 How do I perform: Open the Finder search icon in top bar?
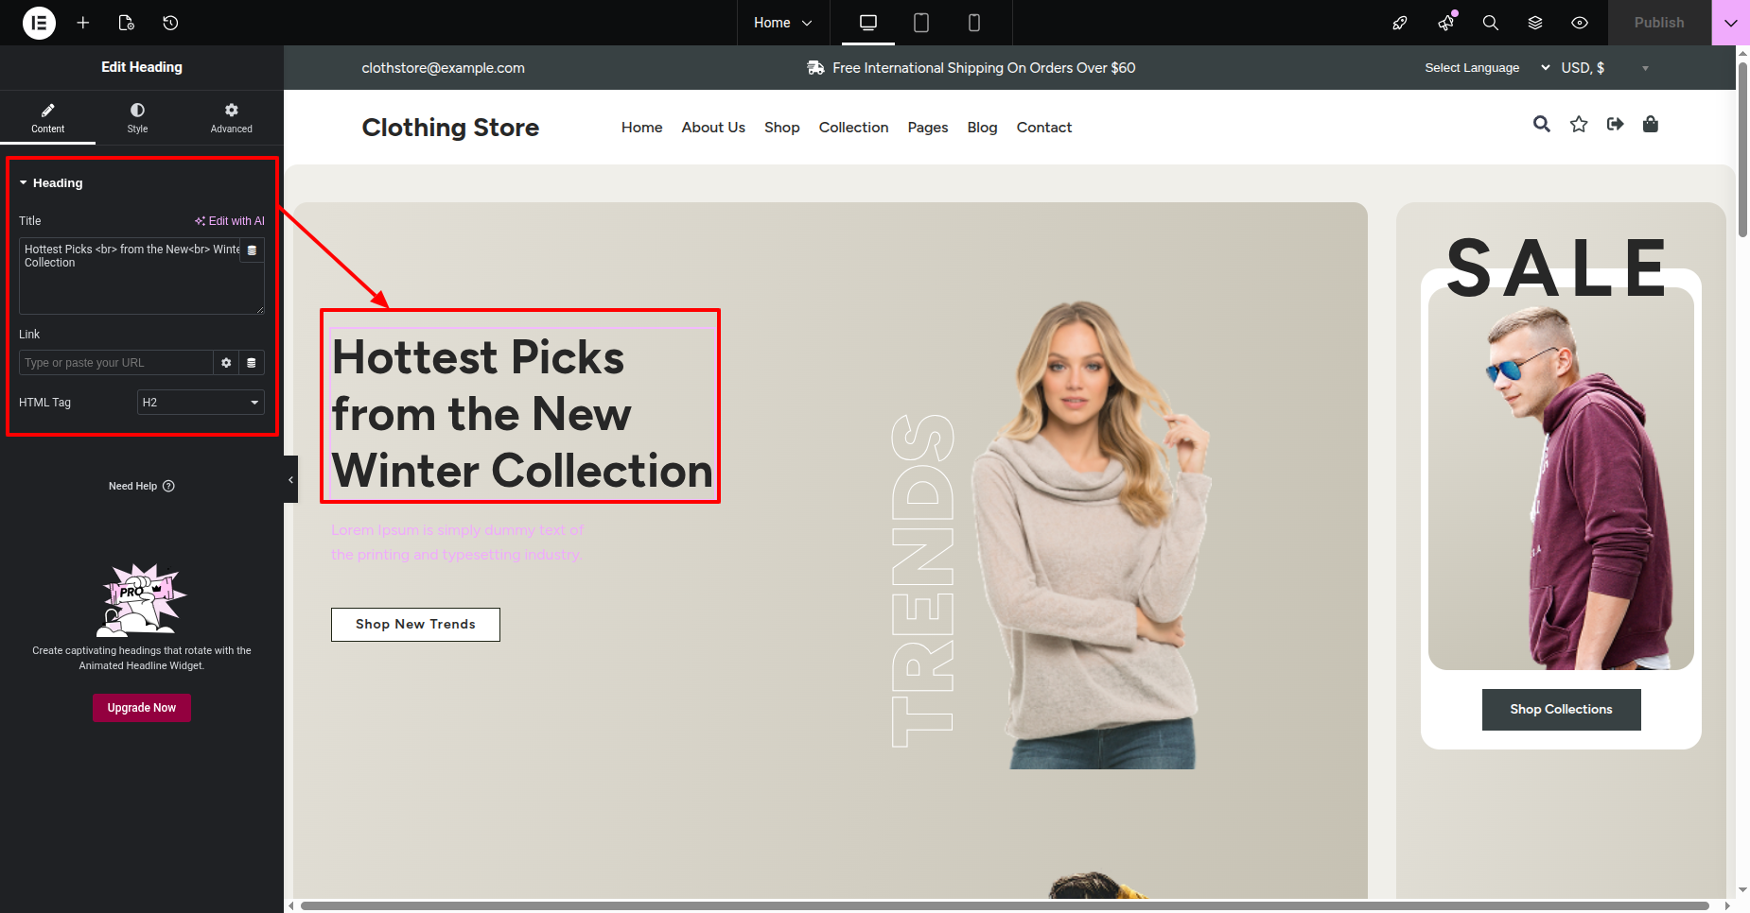click(x=1490, y=23)
